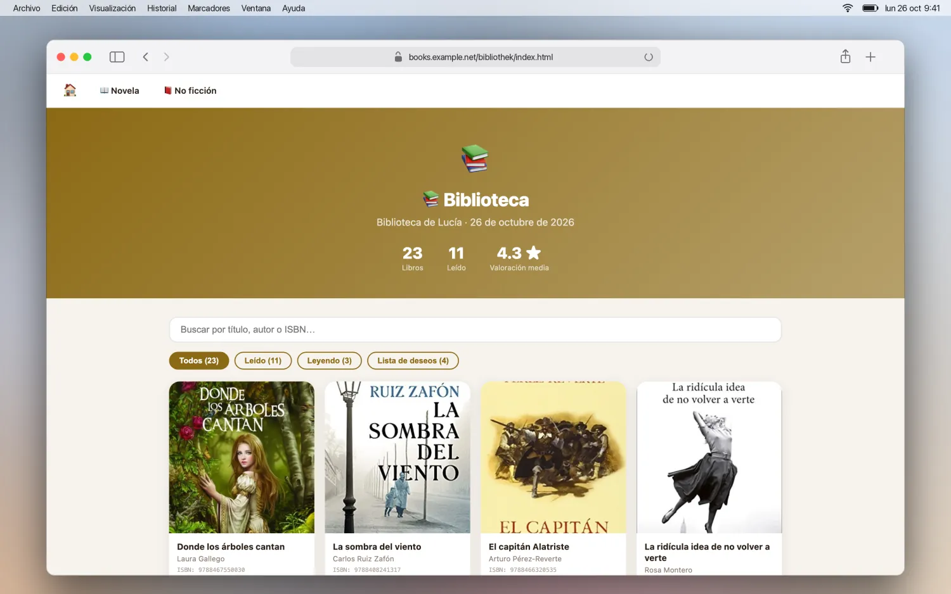Screen dimensions: 951x594
Task: Click author name Carlos Ruiz Zafón
Action: pyautogui.click(x=363, y=559)
